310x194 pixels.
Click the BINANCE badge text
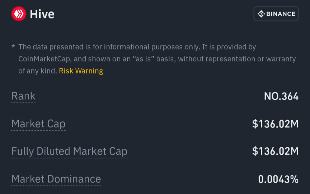coord(281,14)
